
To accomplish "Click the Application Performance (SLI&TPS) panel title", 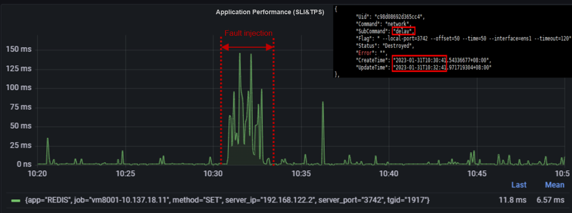I will coord(270,12).
